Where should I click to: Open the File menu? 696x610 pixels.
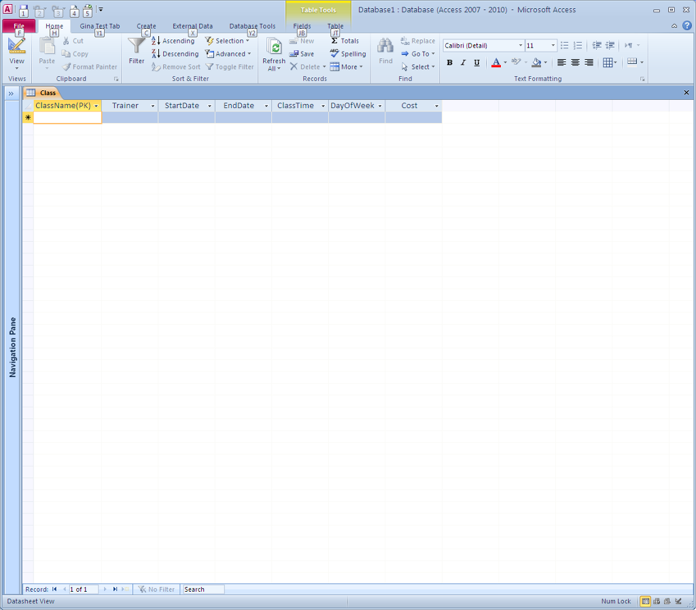point(18,25)
